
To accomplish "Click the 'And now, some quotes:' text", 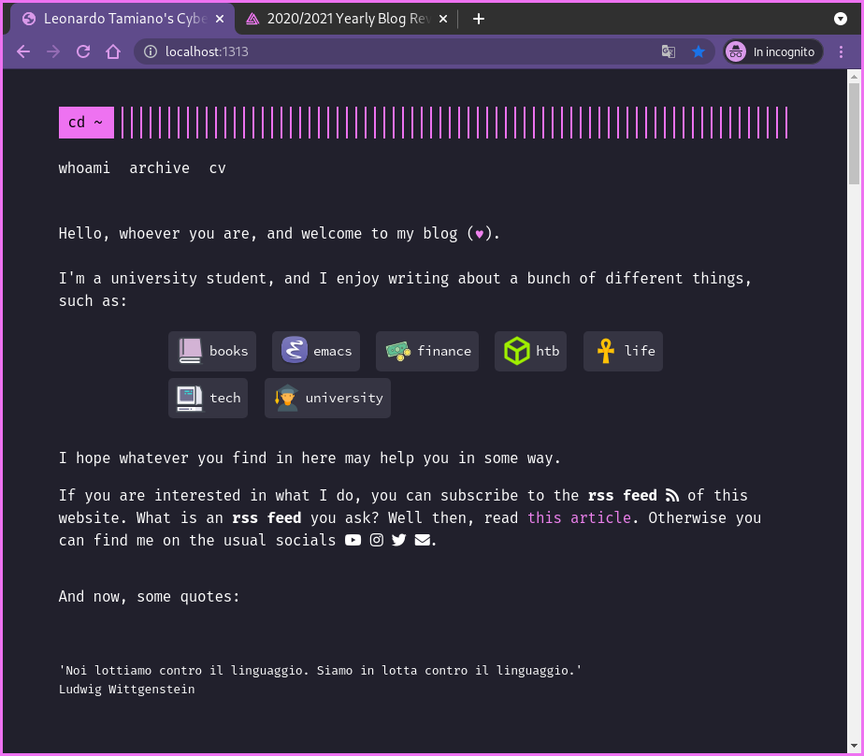I will (150, 597).
